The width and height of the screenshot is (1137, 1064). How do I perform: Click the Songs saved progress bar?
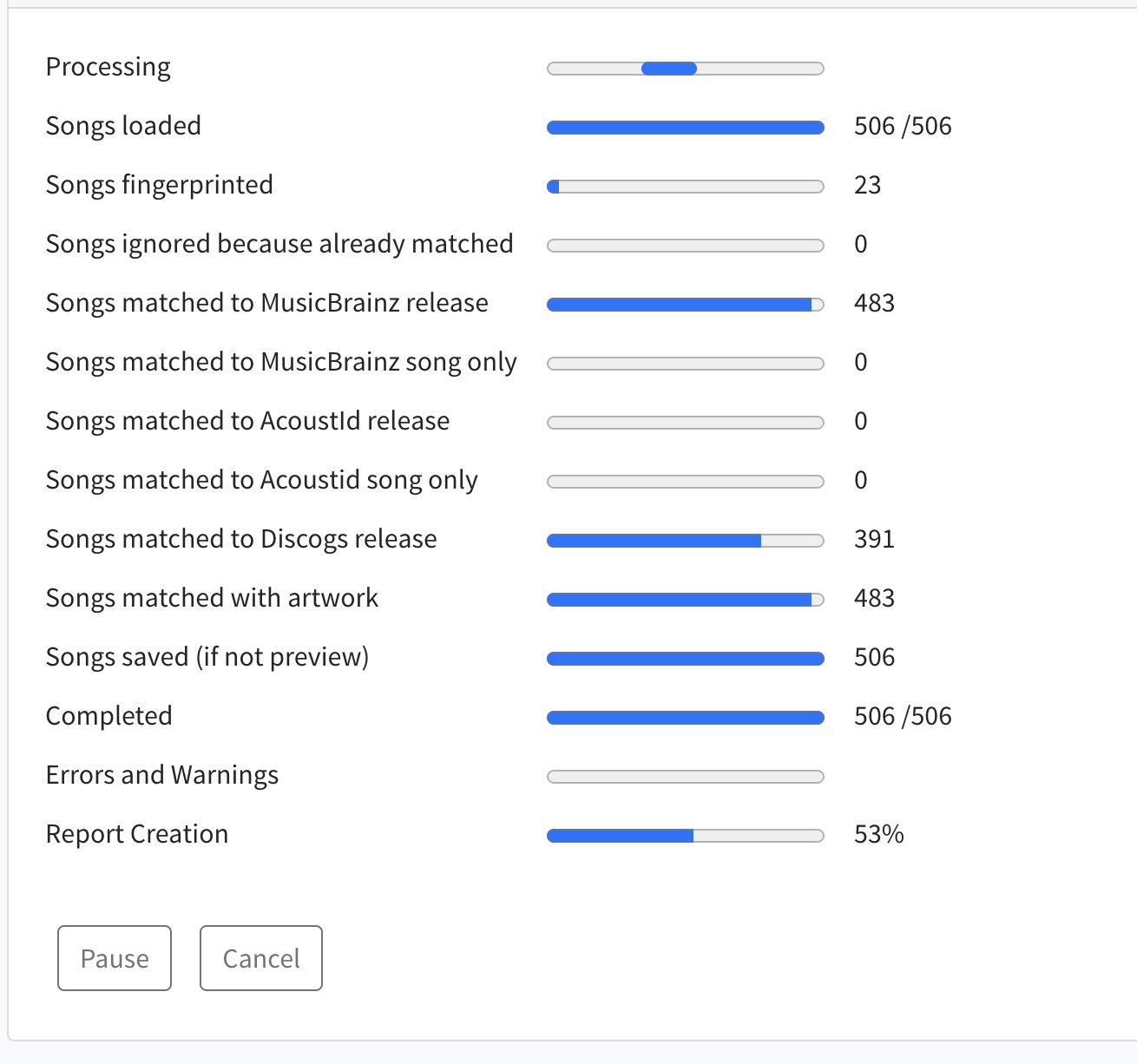pyautogui.click(x=686, y=659)
